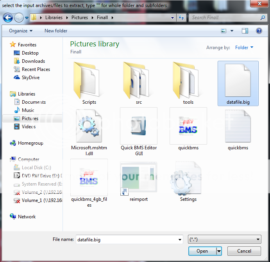
Task: Navigate to Downloads in Favorites
Action: (33, 61)
